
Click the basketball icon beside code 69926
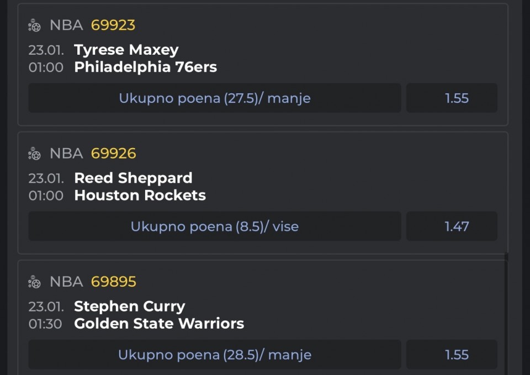pos(35,154)
